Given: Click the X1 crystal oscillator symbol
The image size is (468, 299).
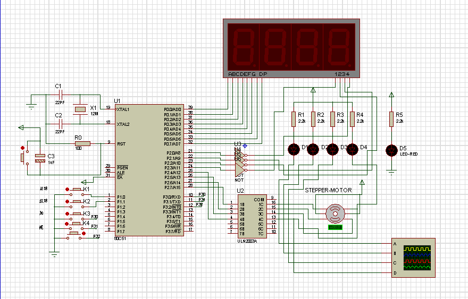Looking at the screenshot, I should click(80, 110).
